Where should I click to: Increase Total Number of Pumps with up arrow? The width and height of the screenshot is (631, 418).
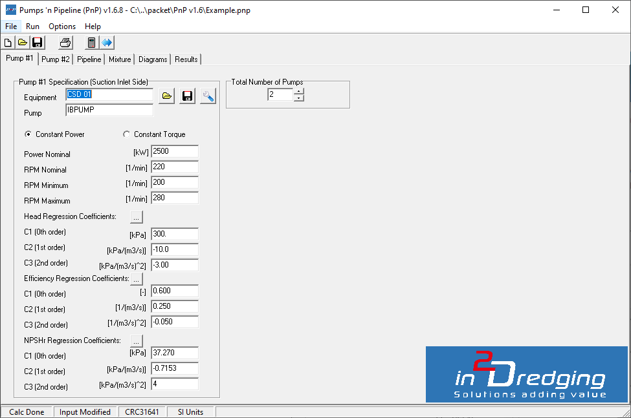pos(298,91)
